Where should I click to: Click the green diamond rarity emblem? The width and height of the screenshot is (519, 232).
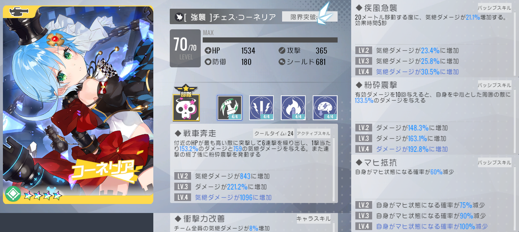[x=13, y=194]
